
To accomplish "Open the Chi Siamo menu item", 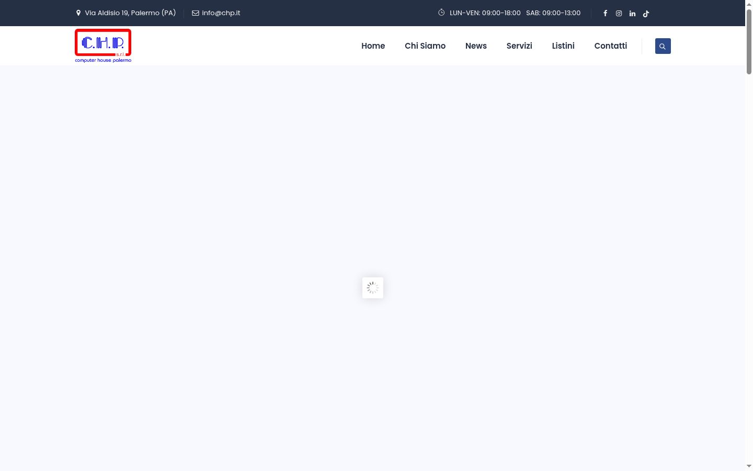I will coord(425,46).
